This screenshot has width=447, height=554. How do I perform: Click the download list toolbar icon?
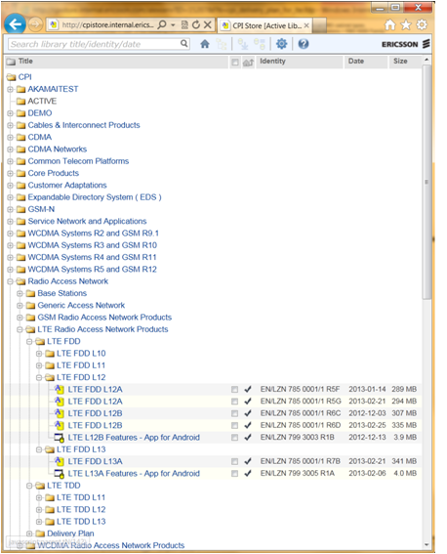pyautogui.click(x=260, y=44)
